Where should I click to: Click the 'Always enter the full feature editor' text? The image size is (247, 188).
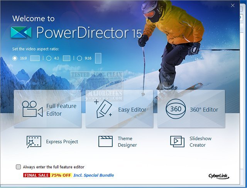[x=54, y=167]
